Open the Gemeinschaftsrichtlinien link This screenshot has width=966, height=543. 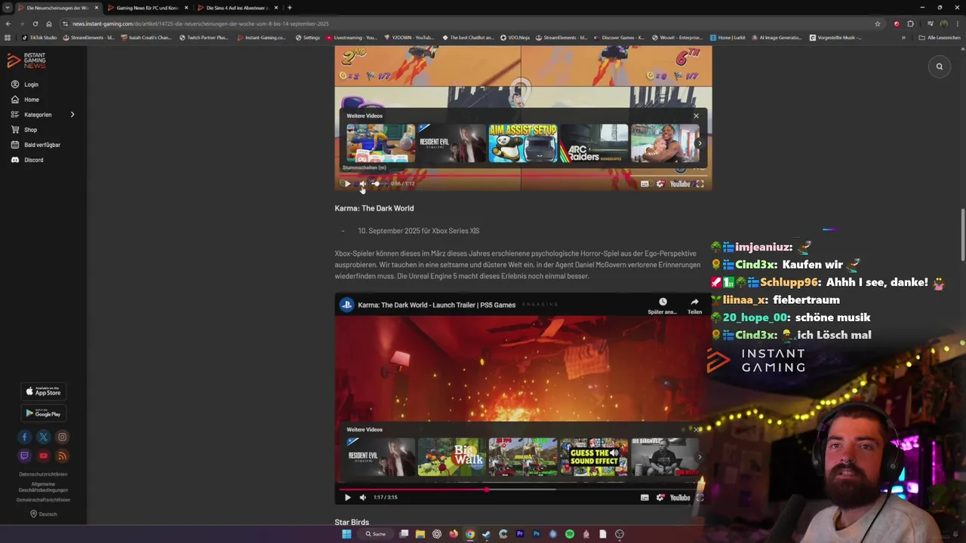pos(43,500)
